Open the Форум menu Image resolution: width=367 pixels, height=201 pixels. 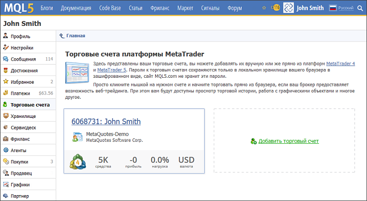pyautogui.click(x=235, y=8)
